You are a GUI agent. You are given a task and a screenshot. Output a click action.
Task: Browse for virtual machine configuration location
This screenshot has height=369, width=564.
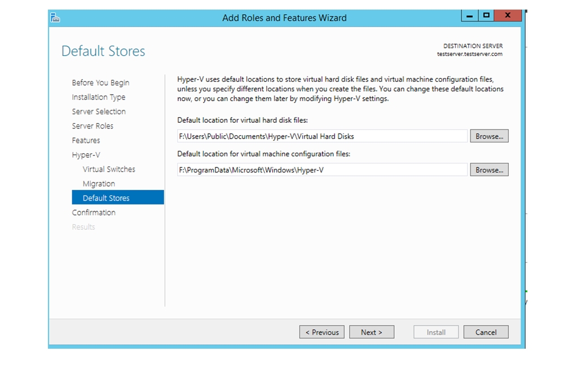click(x=488, y=170)
